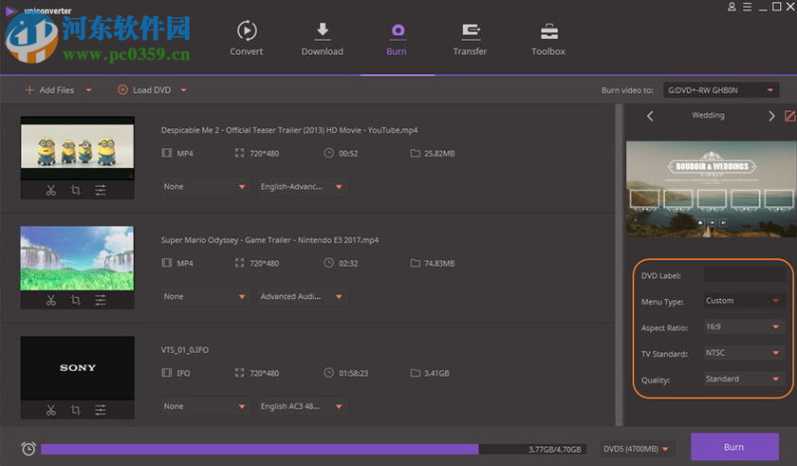Click the schedule alarm clock icon
Viewport: 797px width, 466px height.
click(28, 448)
